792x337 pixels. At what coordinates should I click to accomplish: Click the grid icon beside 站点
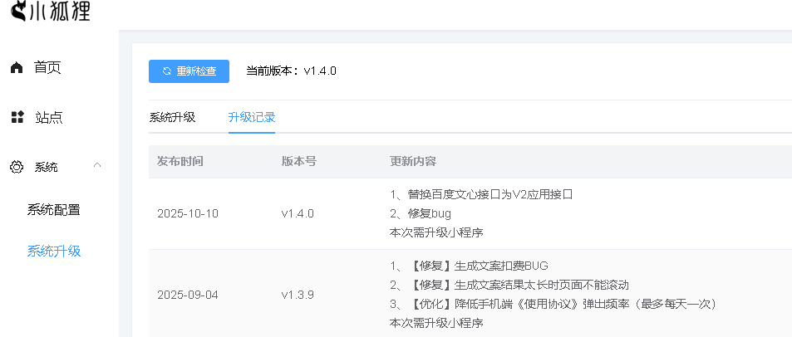click(x=17, y=117)
